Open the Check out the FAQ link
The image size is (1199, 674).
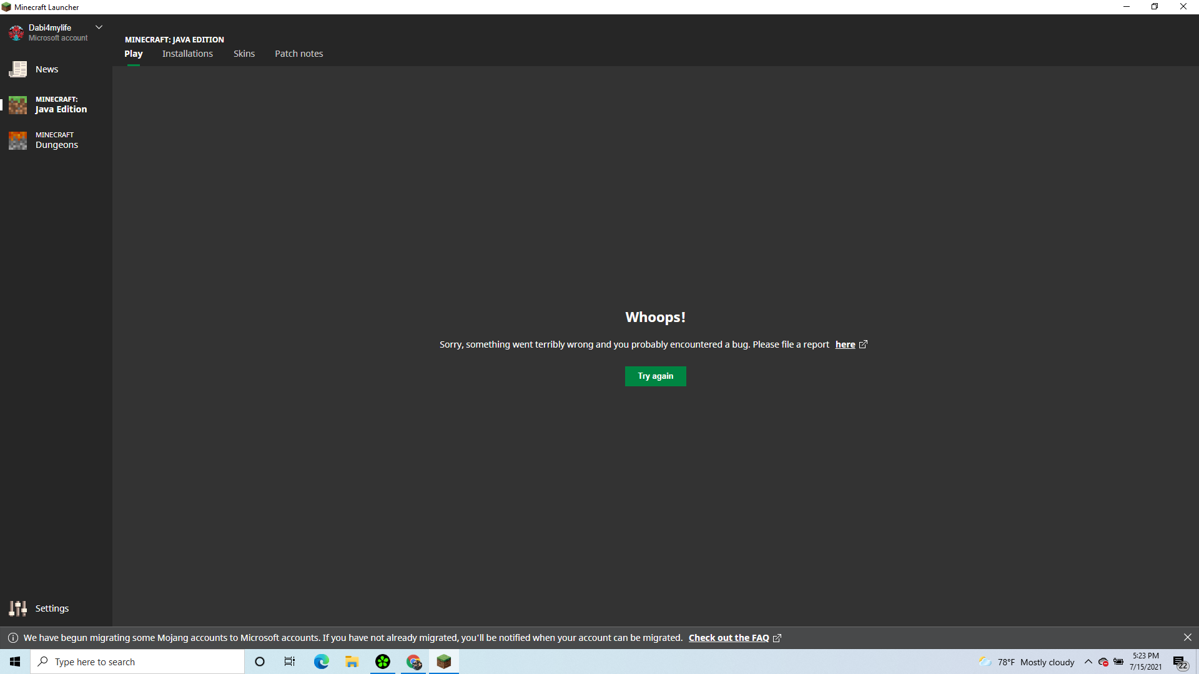point(728,638)
